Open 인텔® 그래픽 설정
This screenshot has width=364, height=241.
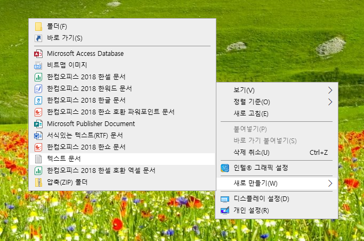276,168
